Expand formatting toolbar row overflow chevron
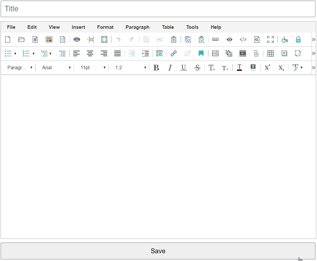This screenshot has height=261, width=317. (x=313, y=68)
